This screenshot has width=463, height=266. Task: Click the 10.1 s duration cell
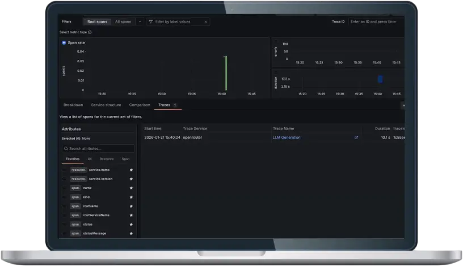click(x=385, y=138)
